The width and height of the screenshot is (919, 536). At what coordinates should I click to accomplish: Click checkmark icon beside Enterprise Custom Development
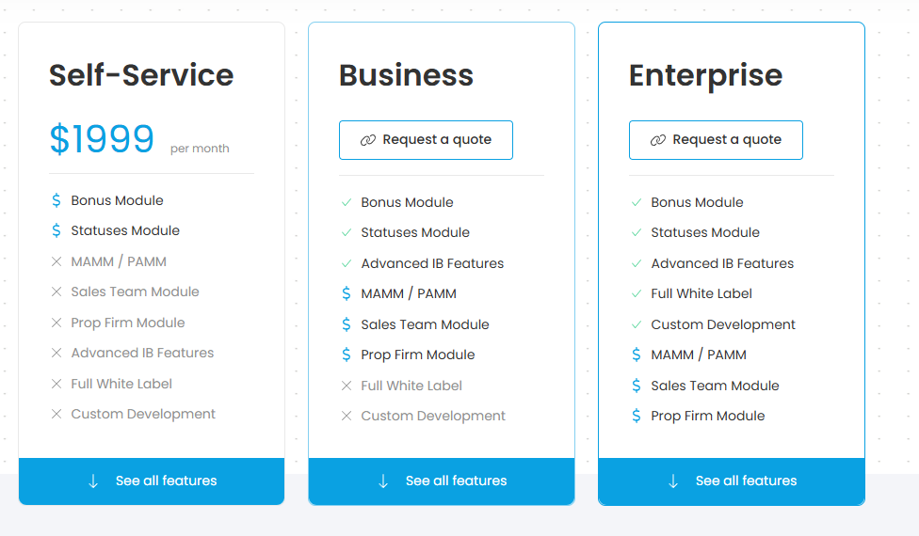(637, 324)
